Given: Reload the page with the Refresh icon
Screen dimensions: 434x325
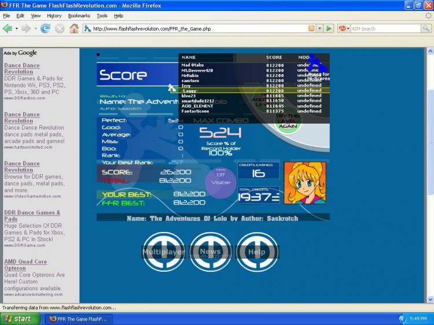Looking at the screenshot, I should pos(45,28).
